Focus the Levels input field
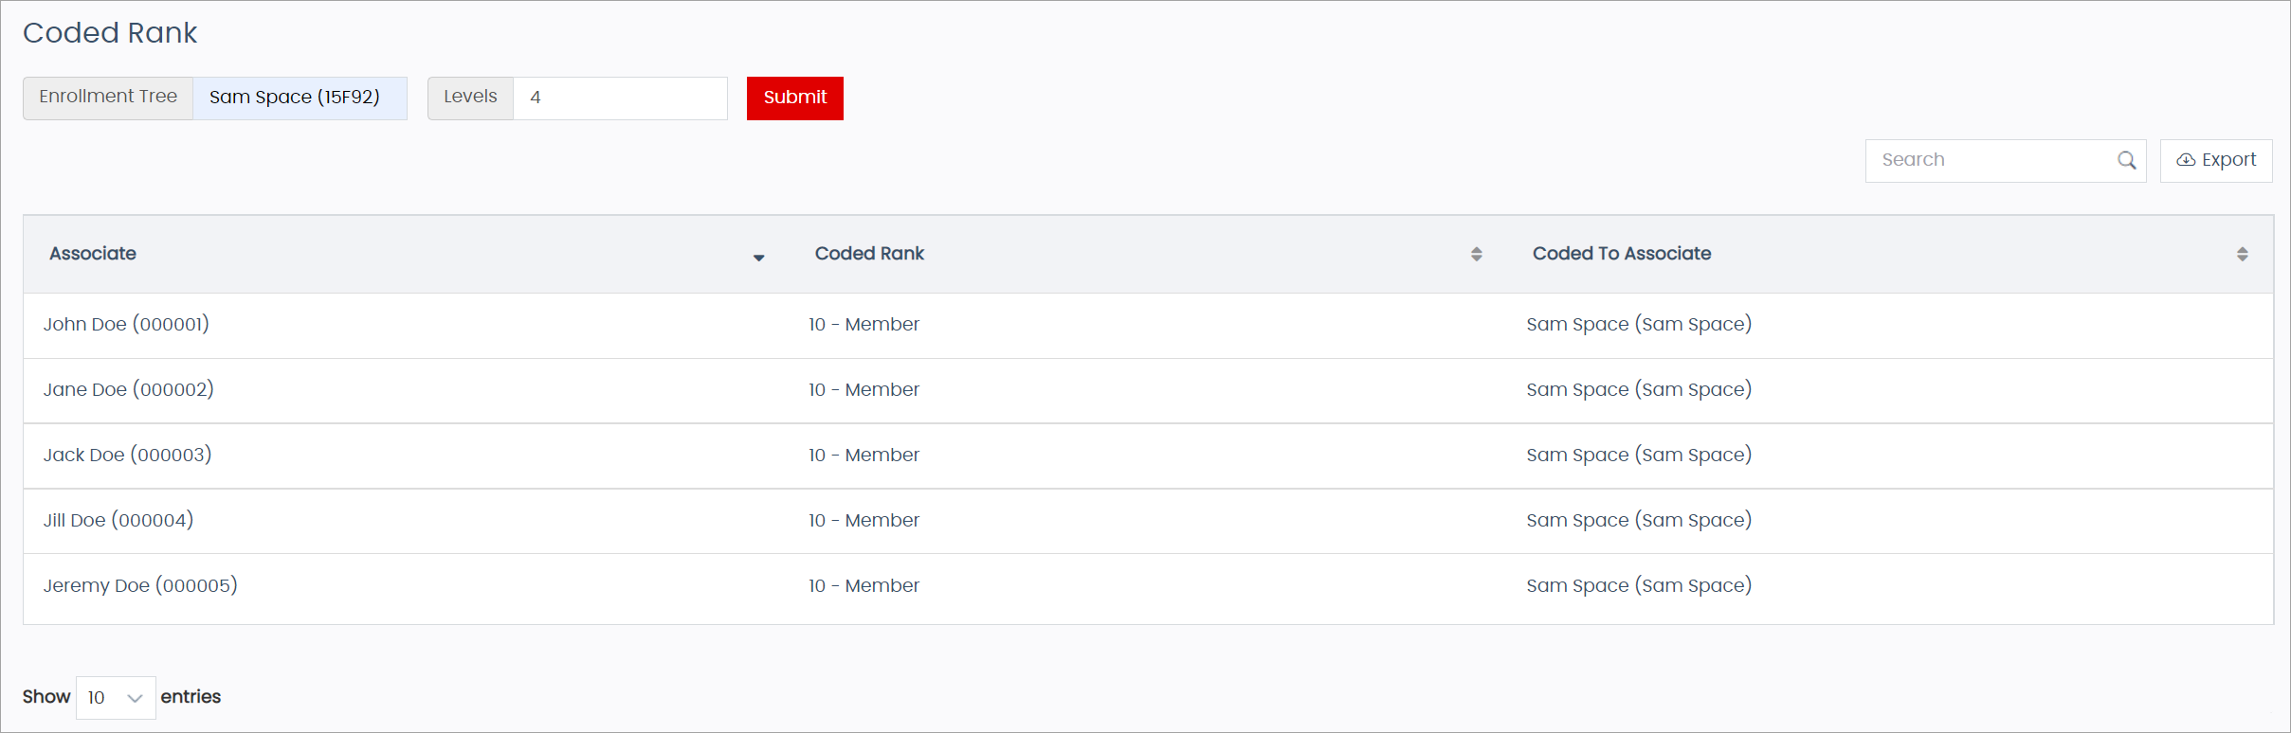Screen dimensions: 2291x733 (620, 98)
